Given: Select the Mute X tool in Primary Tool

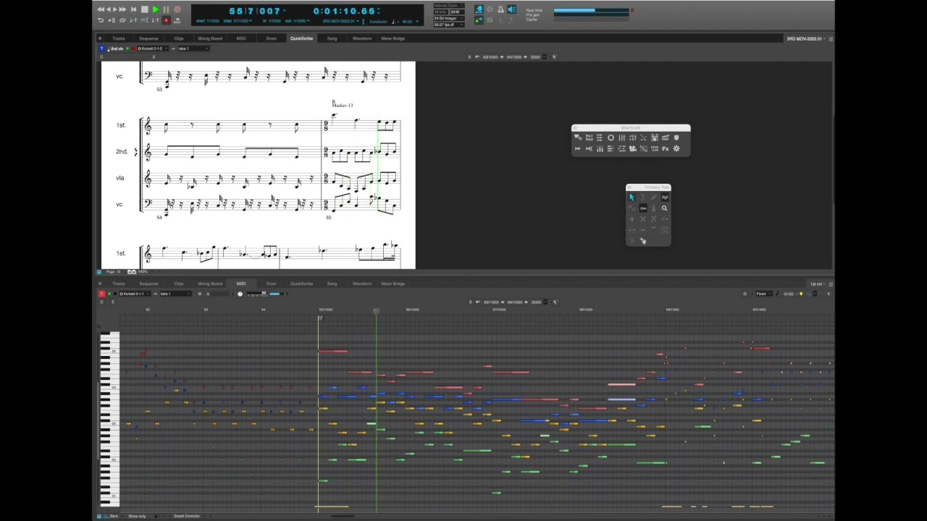Looking at the screenshot, I should coord(642,219).
